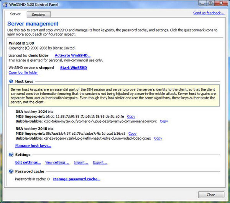230x203 pixels.
Task: Open log file folder
Action: [23, 73]
